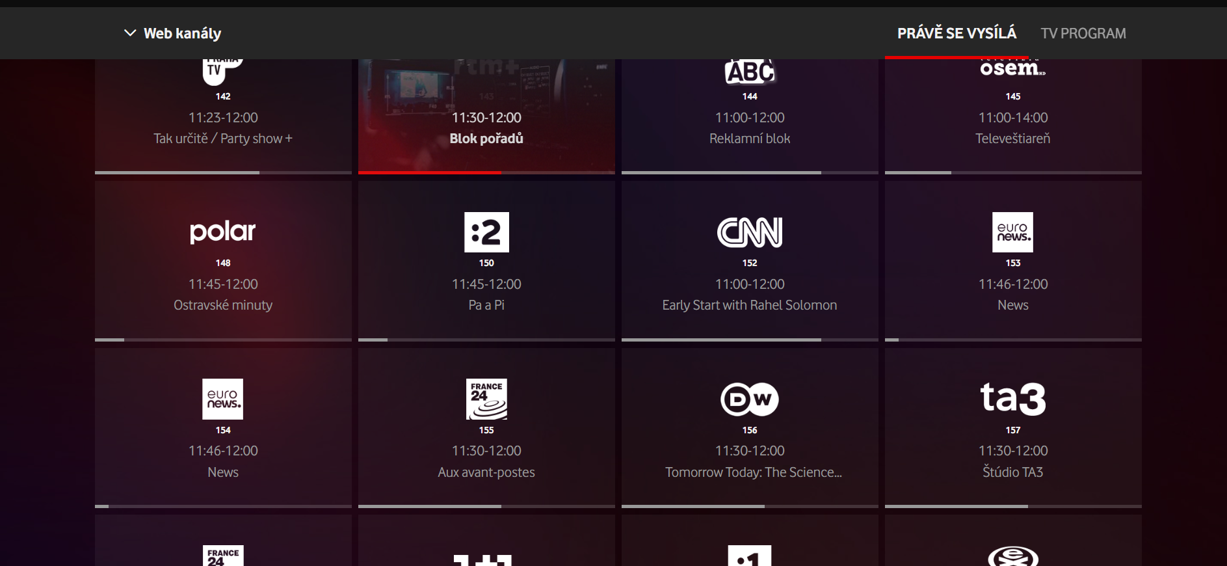Open the Web kanály category dropdown

click(x=182, y=33)
